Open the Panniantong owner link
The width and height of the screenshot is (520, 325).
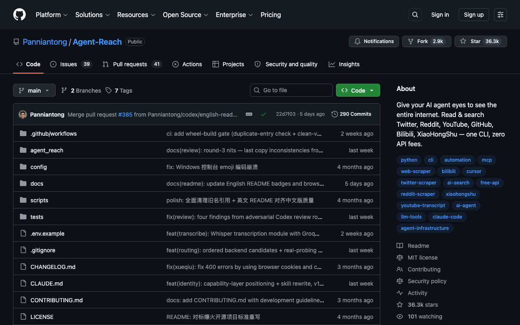click(x=45, y=42)
